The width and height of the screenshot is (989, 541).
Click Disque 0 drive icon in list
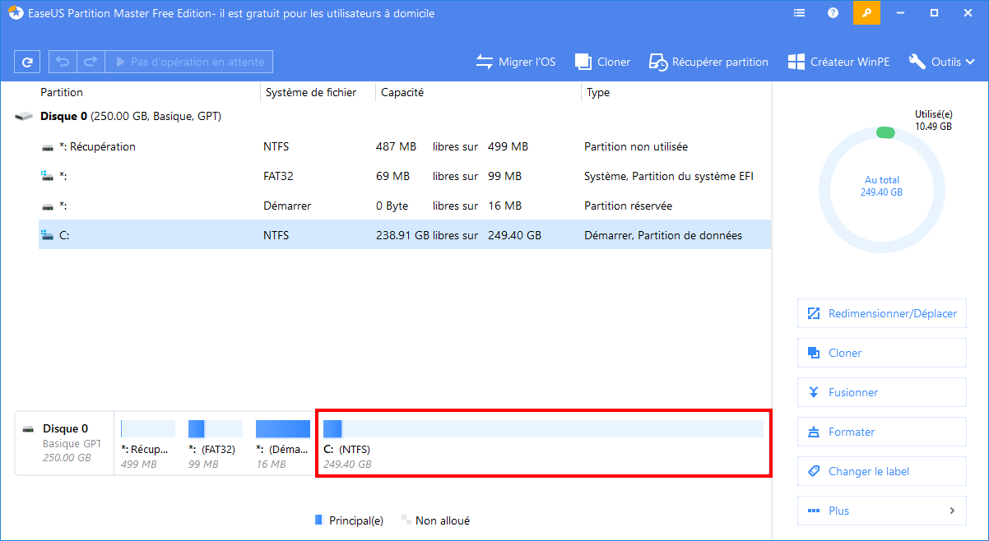(x=25, y=117)
